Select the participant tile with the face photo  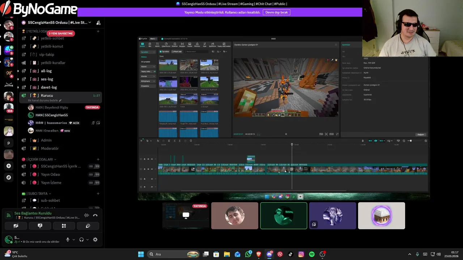click(x=235, y=216)
